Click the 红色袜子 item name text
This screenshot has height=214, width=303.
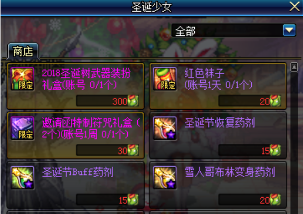pos(204,73)
